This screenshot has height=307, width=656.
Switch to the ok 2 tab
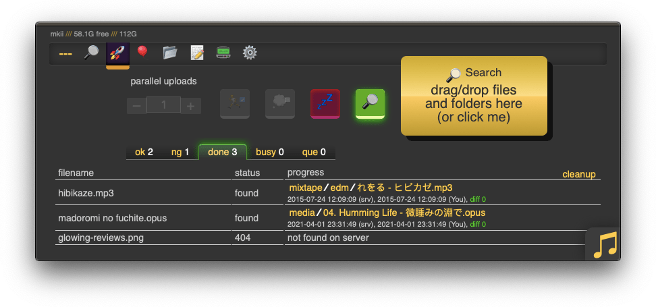144,152
